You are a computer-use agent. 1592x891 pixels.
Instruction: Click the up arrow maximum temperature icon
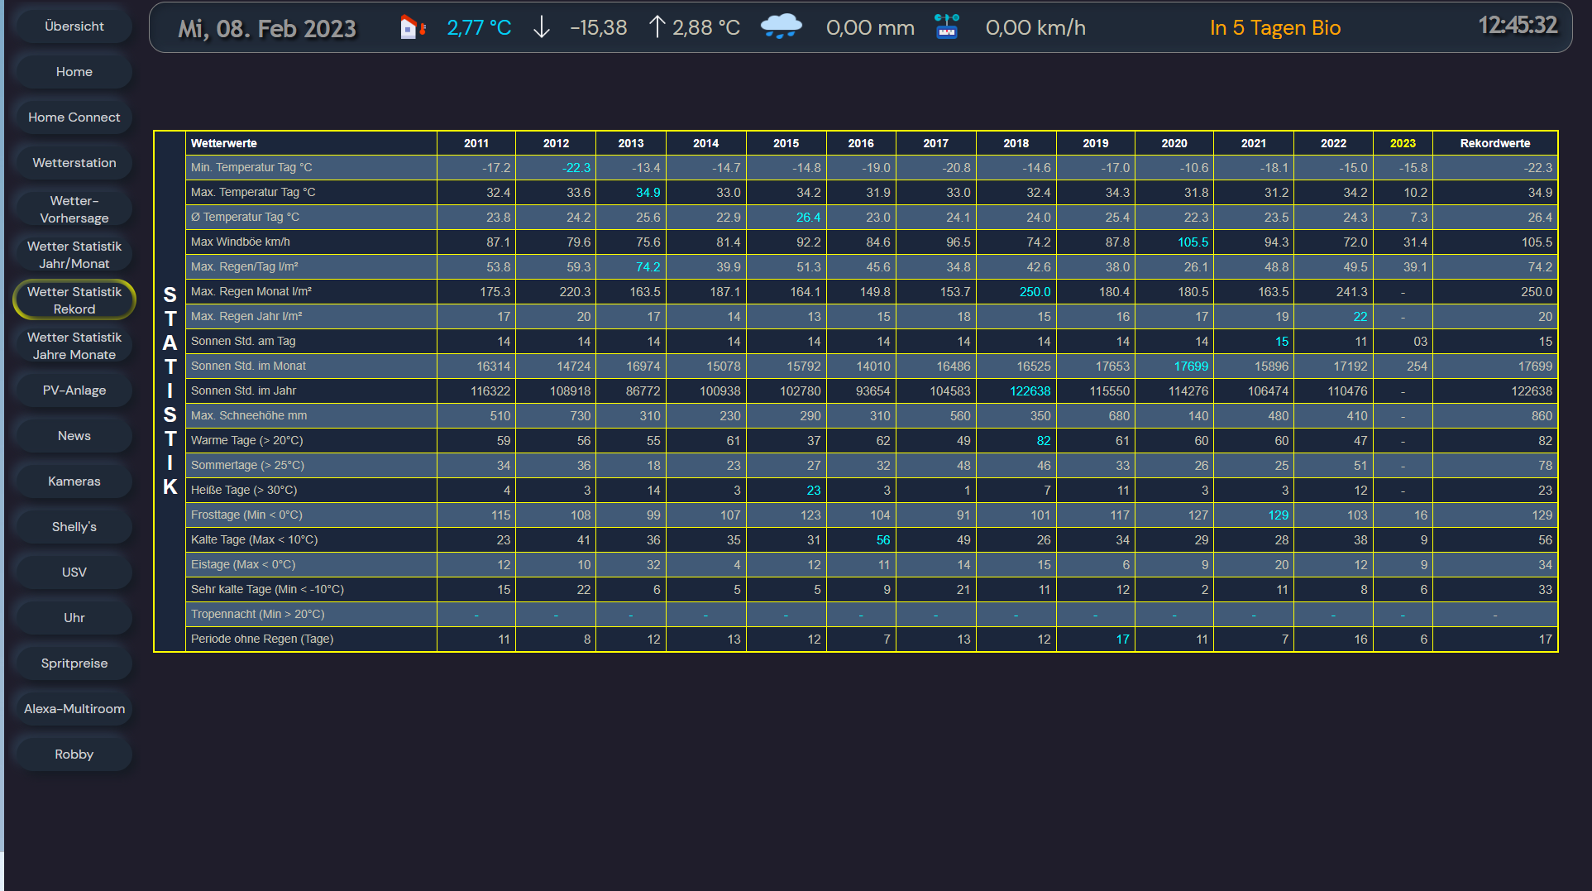pyautogui.click(x=657, y=27)
